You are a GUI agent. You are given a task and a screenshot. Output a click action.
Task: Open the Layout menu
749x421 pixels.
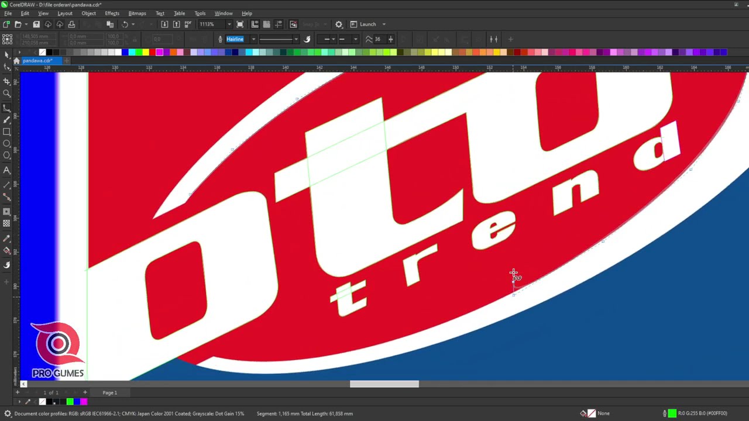click(x=65, y=13)
